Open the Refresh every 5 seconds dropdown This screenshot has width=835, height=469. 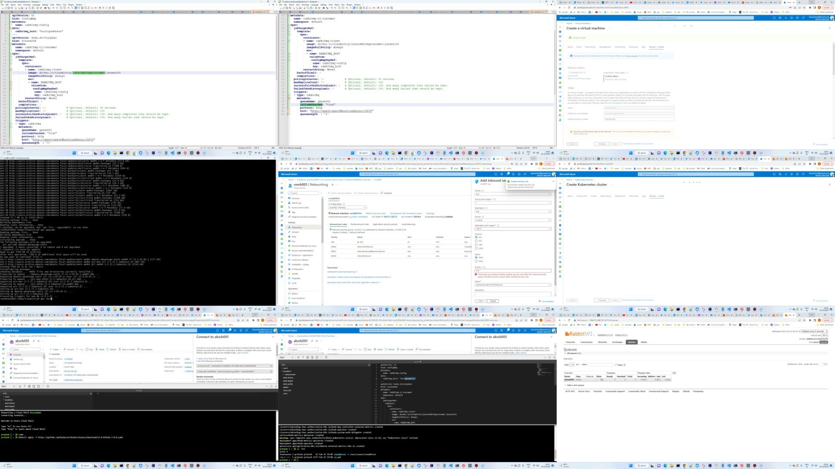coord(814,331)
